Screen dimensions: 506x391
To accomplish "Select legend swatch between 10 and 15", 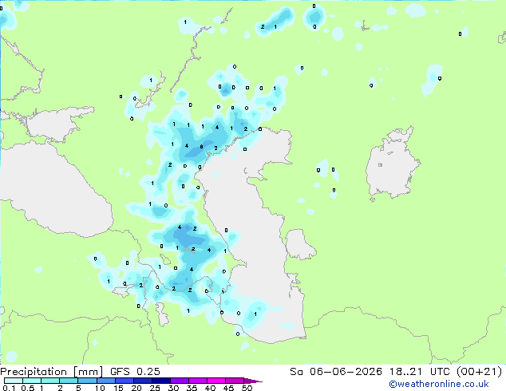I will [x=106, y=381].
